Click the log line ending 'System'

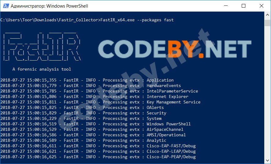coord(81,119)
